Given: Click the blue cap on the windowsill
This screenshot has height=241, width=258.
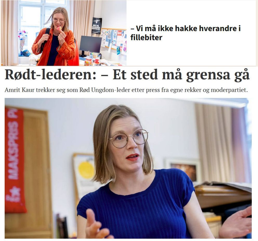Looking at the screenshot, I should 26,53.
